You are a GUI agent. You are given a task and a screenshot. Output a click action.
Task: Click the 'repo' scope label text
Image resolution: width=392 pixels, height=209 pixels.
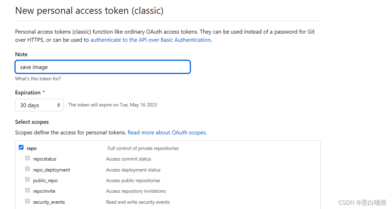pyautogui.click(x=31, y=149)
